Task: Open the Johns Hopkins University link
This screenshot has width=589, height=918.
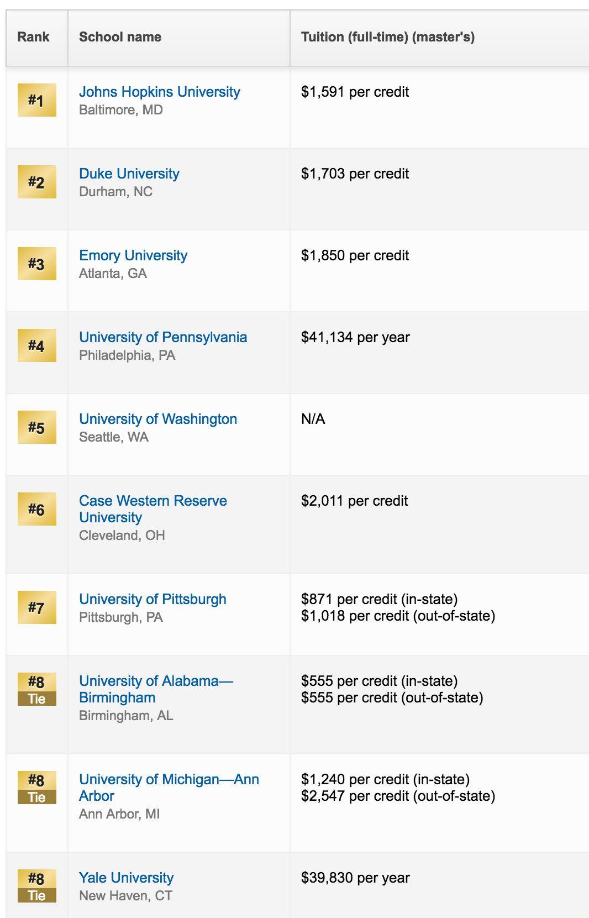Action: pyautogui.click(x=159, y=92)
